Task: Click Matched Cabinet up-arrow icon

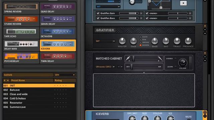Action: [x=205, y=61]
